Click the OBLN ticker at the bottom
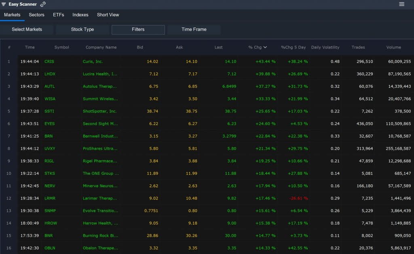Screen dimensions: 414x254 point(49,248)
